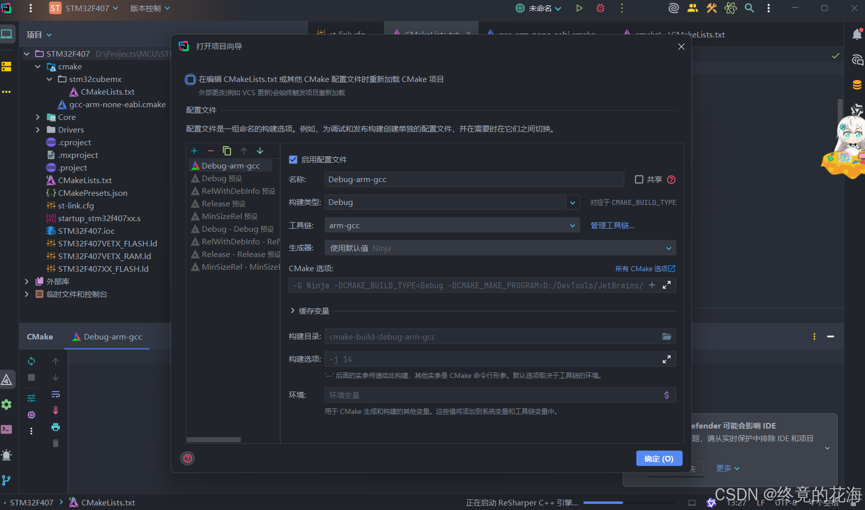Toggle the Share profile checkbox
This screenshot has height=510, width=865.
coord(639,180)
